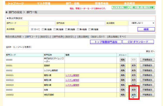Image resolution: width=163 pixels, height=106 pixels.
Task: Add child level under 開発1課
Action: tap(147, 75)
